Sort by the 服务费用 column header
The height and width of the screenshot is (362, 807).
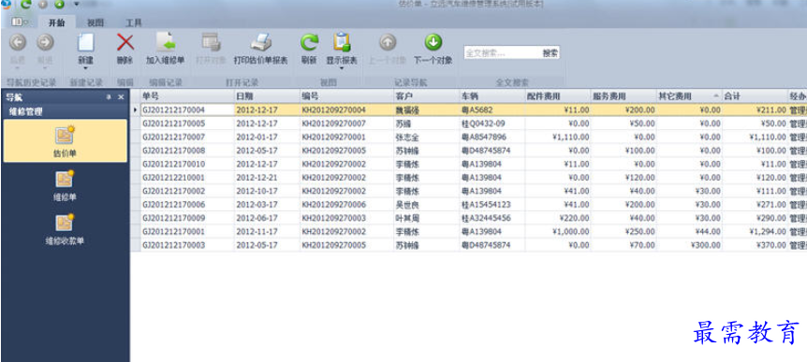pos(624,96)
